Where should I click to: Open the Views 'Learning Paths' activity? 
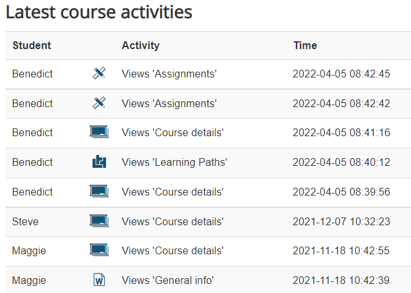click(x=174, y=163)
